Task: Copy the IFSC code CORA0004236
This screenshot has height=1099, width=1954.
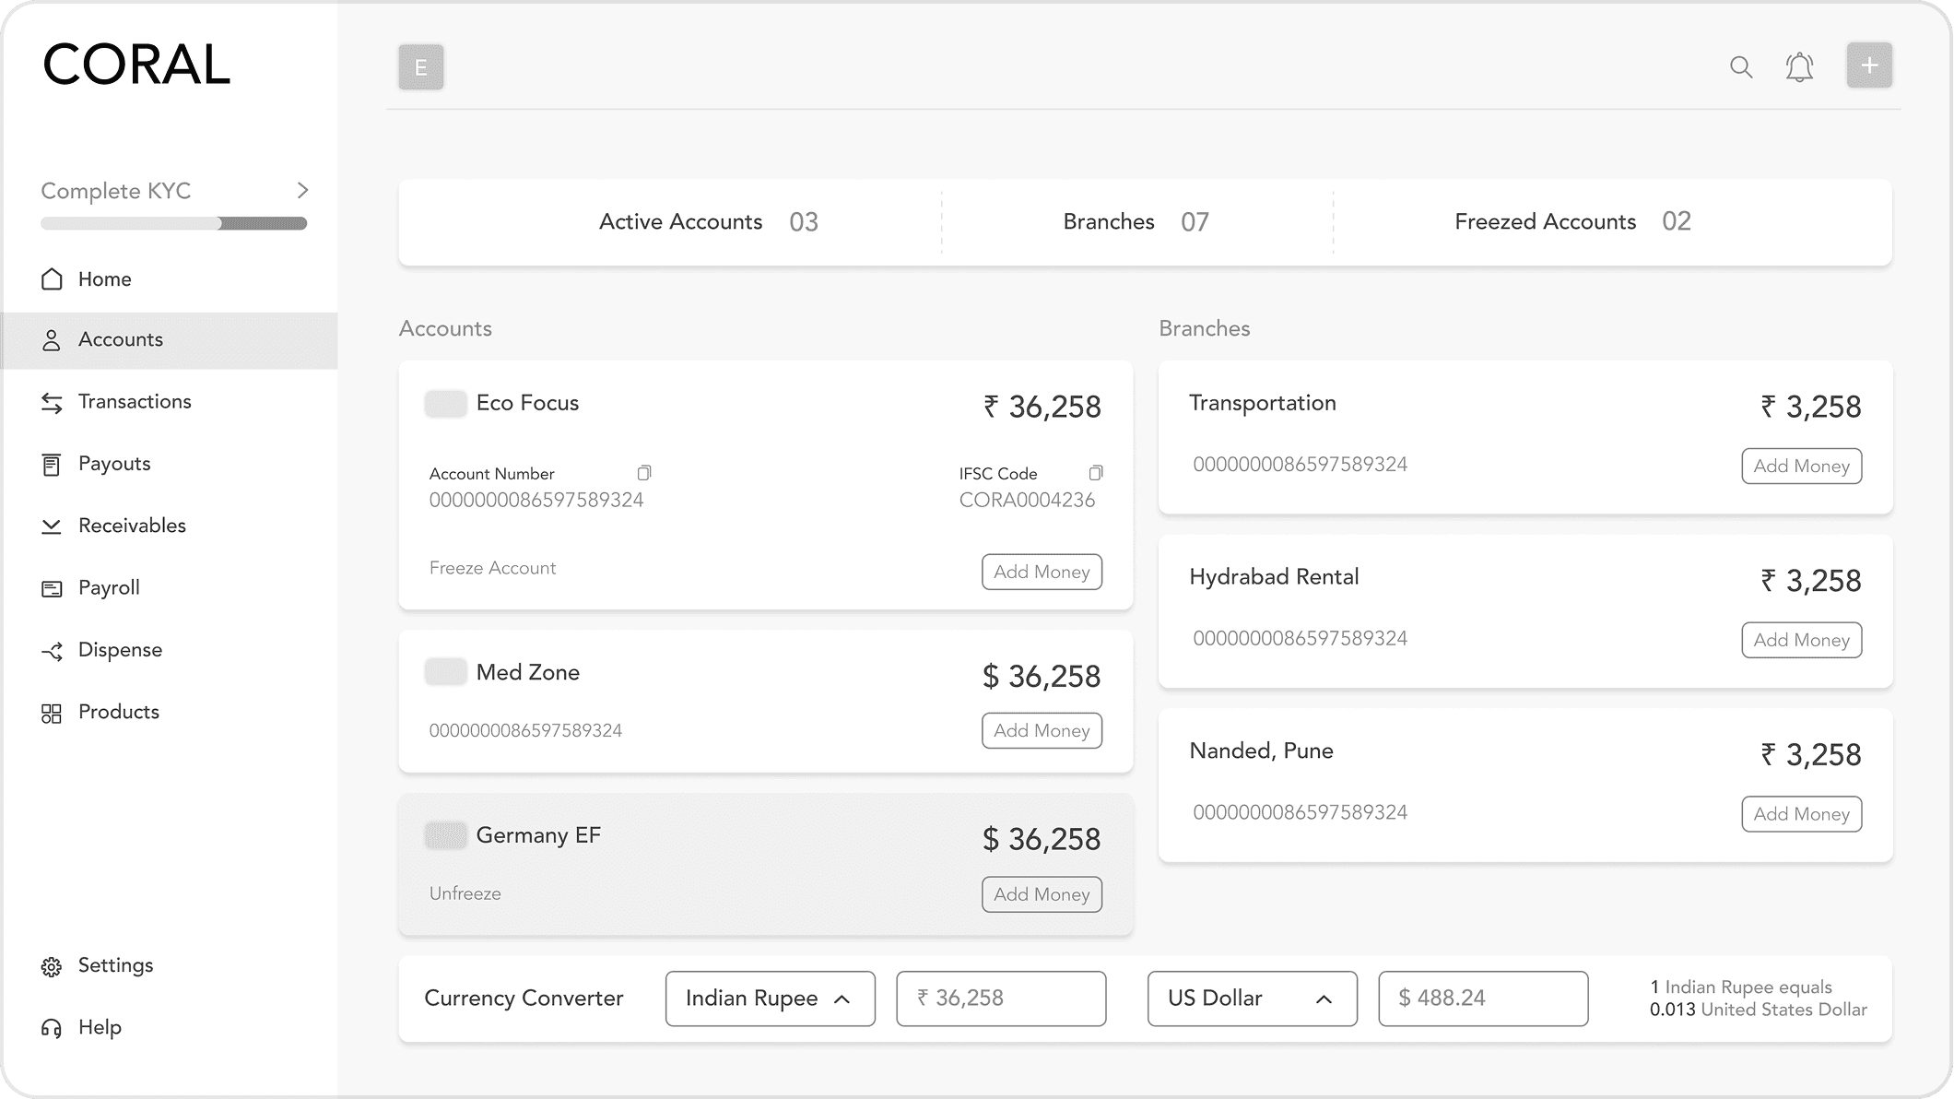Action: tap(1096, 473)
